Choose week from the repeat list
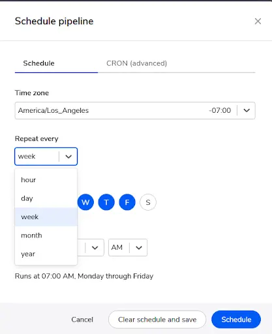This screenshot has height=334, width=272. [46, 217]
